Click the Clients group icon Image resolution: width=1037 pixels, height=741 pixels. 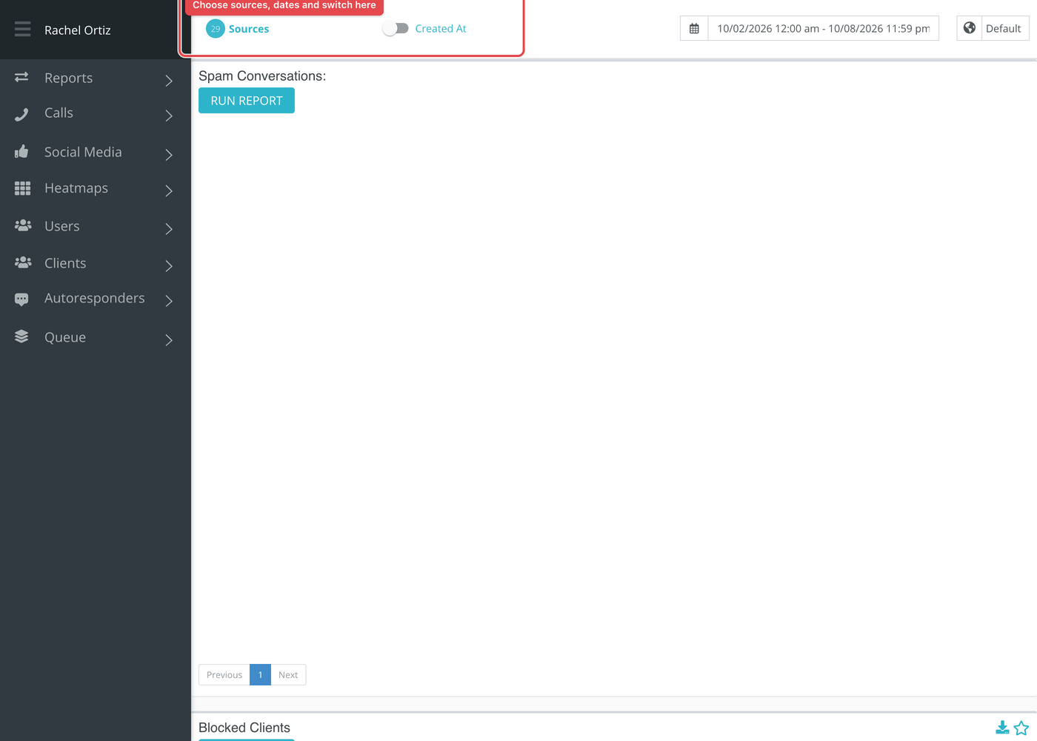coord(23,262)
